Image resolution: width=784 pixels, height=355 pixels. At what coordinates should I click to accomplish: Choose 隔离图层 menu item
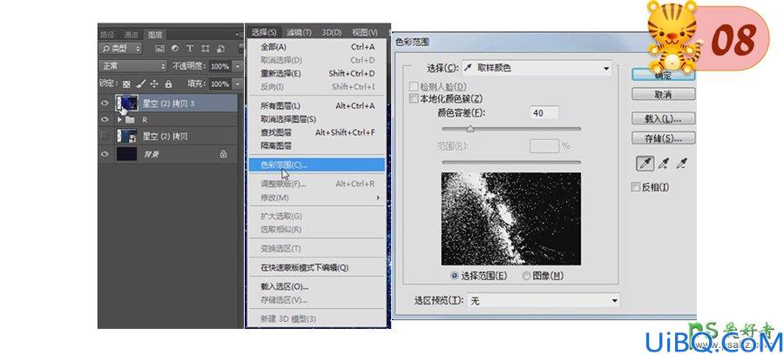[316, 146]
